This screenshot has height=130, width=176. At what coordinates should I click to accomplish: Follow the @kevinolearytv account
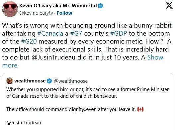[x=64, y=13]
